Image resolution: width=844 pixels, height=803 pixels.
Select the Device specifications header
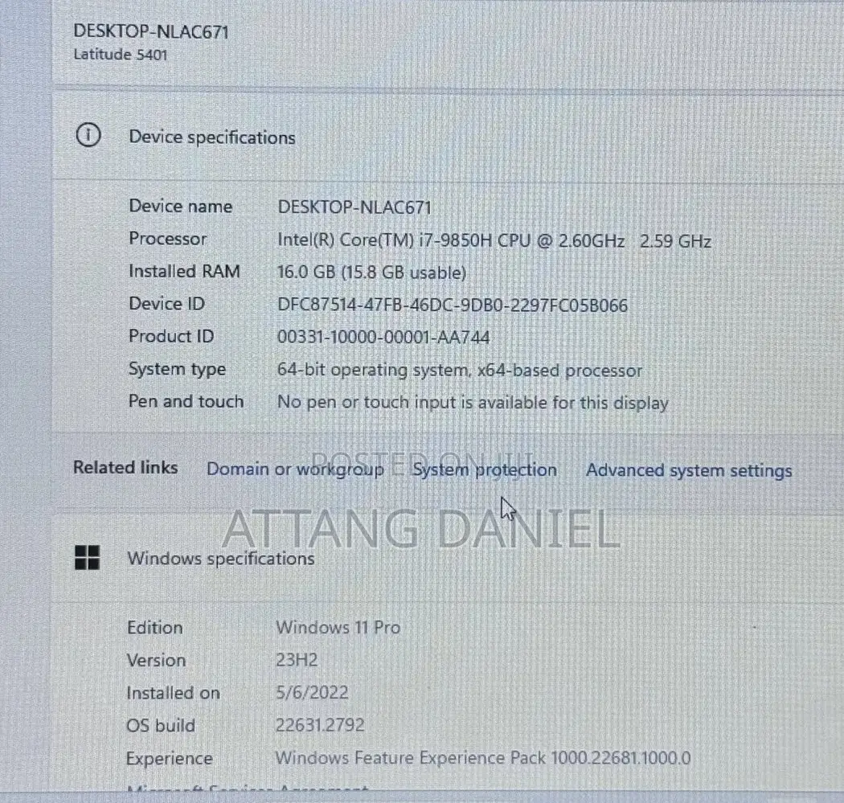[x=212, y=137]
